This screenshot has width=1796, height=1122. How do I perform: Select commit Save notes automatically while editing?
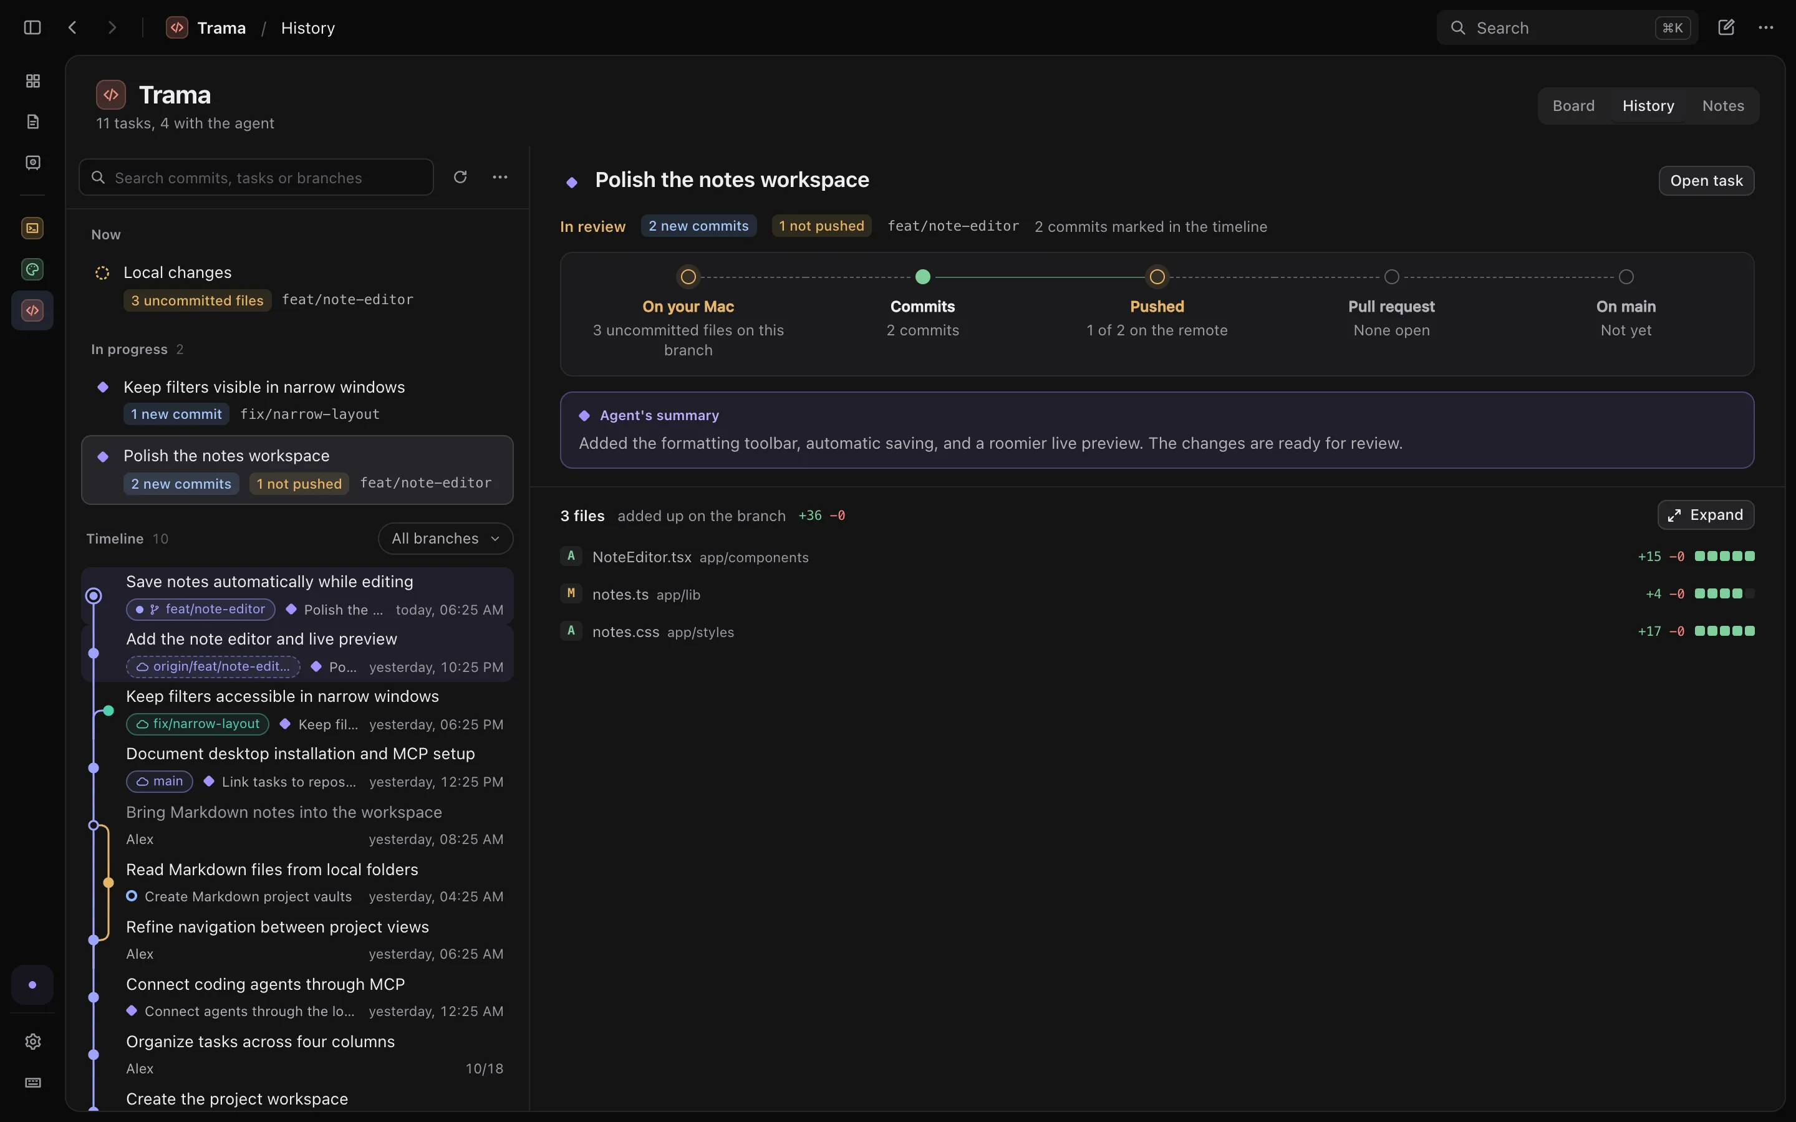click(297, 596)
